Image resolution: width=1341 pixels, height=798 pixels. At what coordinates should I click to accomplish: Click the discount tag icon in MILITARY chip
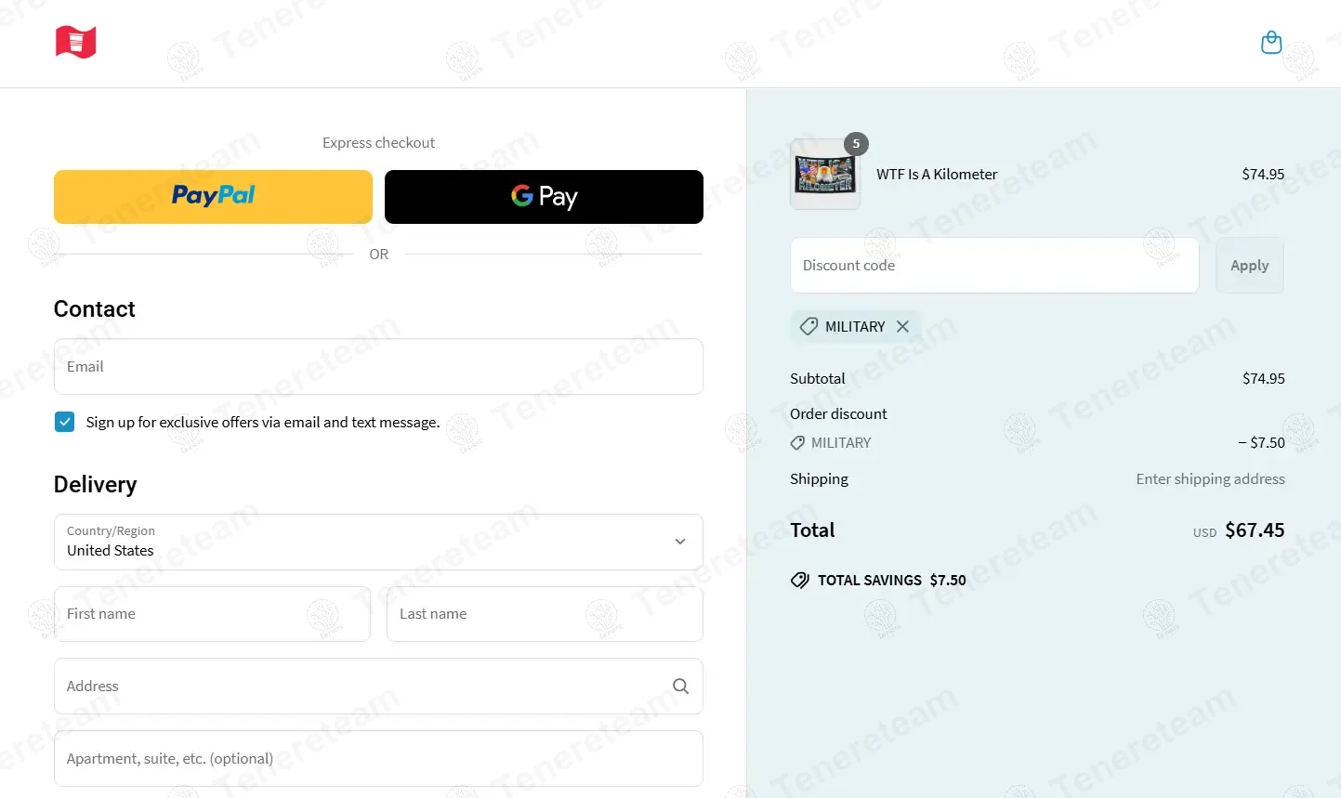pyautogui.click(x=809, y=327)
